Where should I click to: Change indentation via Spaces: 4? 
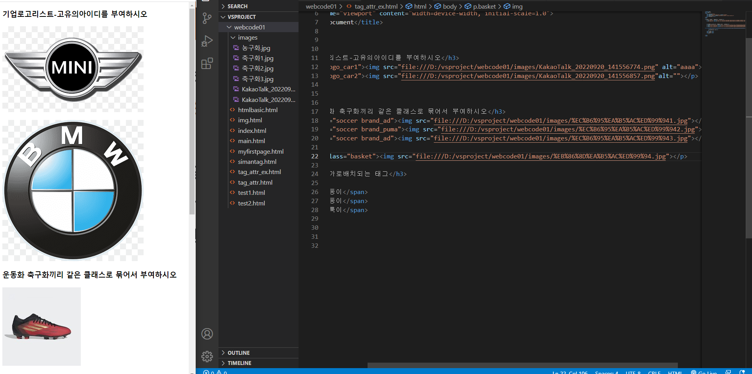pyautogui.click(x=606, y=372)
